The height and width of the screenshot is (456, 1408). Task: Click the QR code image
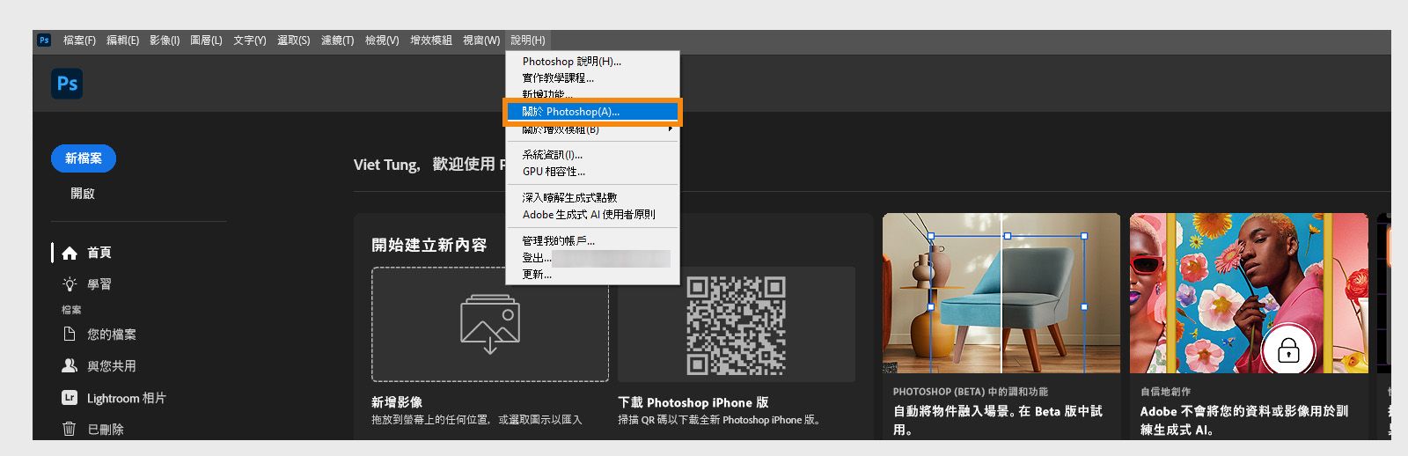pos(737,325)
